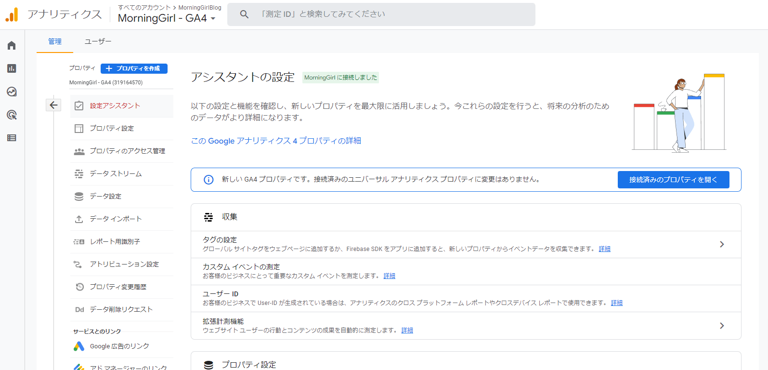The width and height of the screenshot is (768, 370).
Task: Click the カスタム イベントの測定 row title
Action: pyautogui.click(x=241, y=267)
